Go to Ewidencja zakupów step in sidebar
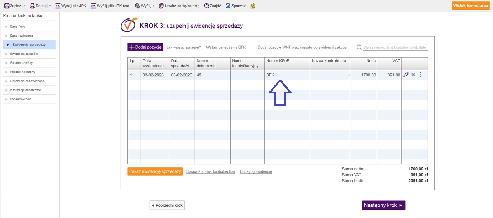 click(24, 54)
